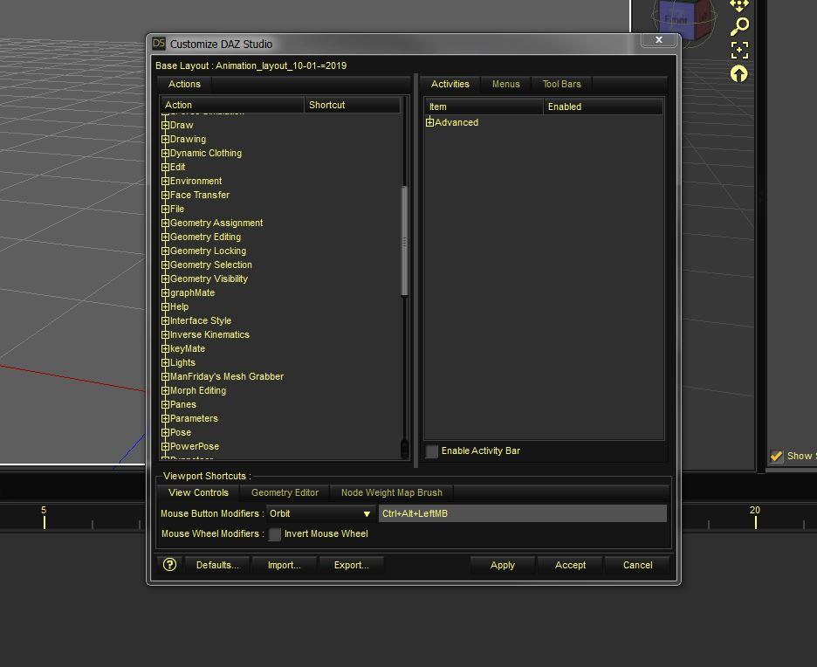Select Geometry Locking in actions list
The width and height of the screenshot is (817, 667).
pyautogui.click(x=208, y=251)
